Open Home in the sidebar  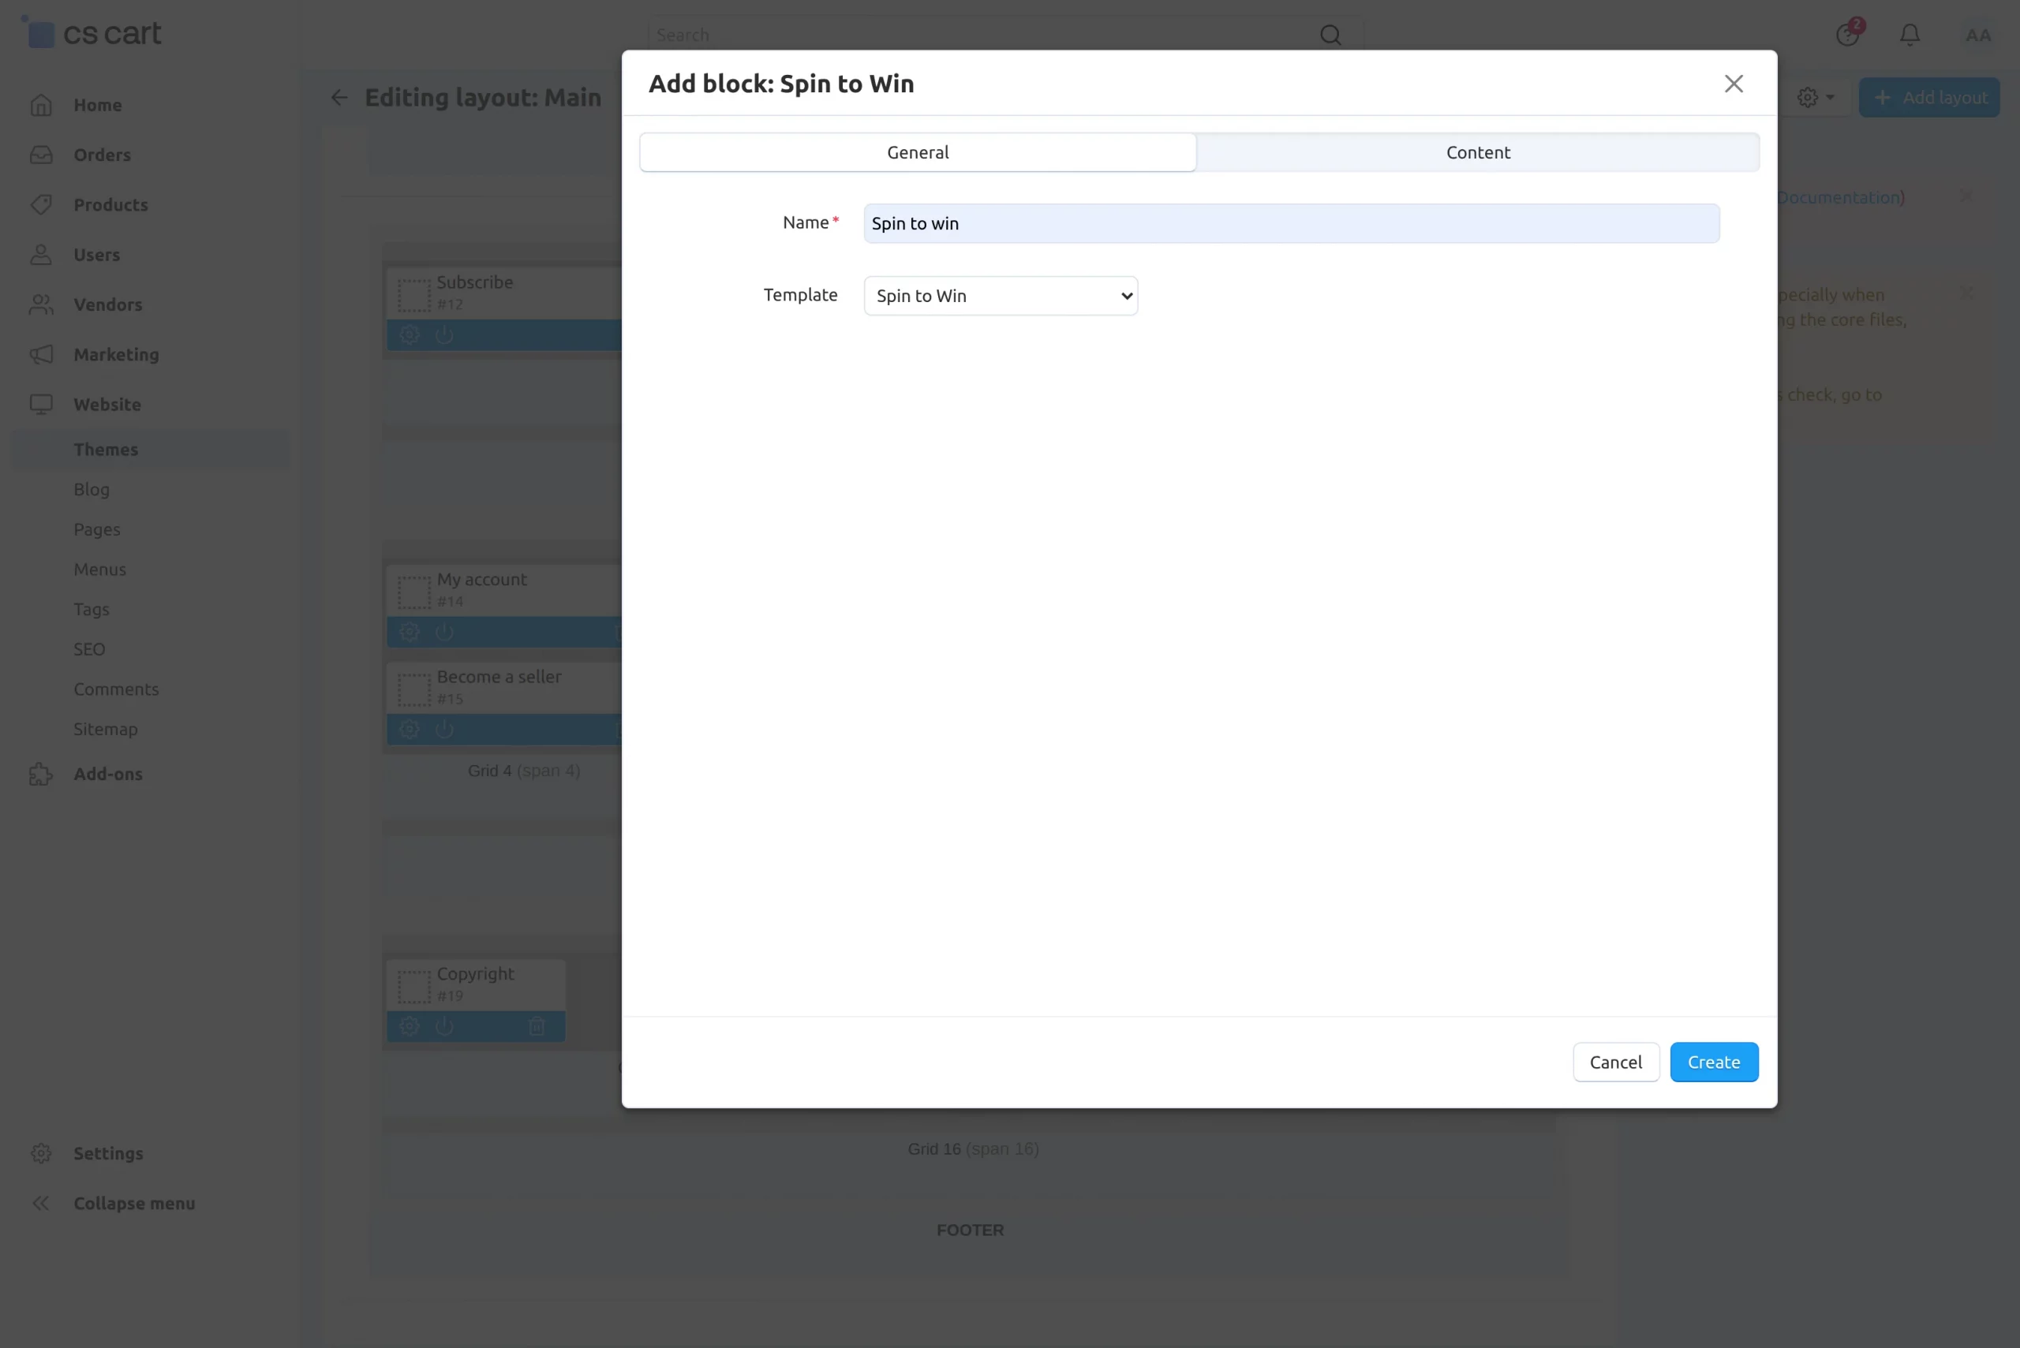[x=97, y=105]
